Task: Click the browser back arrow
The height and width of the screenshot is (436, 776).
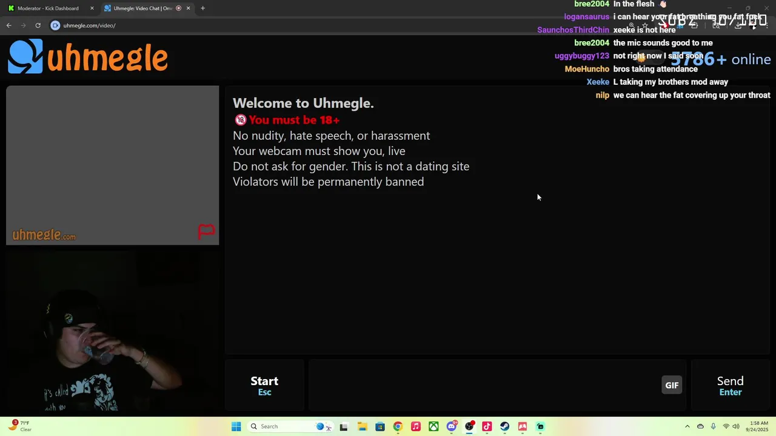Action: coord(9,25)
